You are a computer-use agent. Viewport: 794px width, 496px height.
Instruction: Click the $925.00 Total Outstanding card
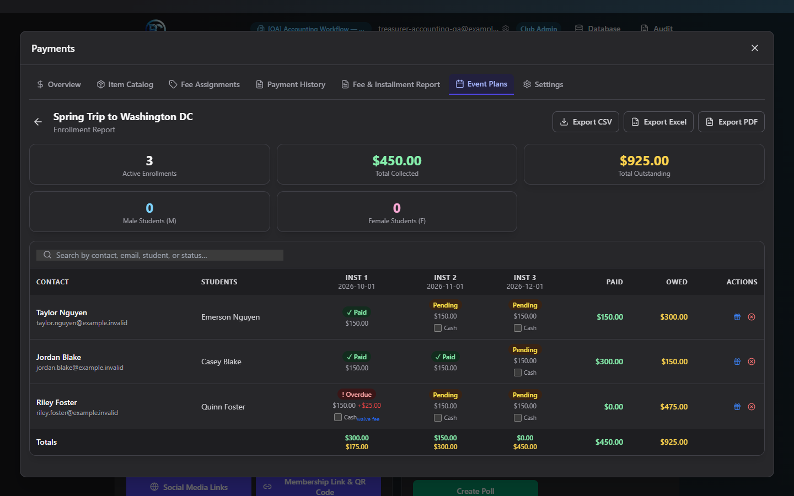[x=644, y=164]
